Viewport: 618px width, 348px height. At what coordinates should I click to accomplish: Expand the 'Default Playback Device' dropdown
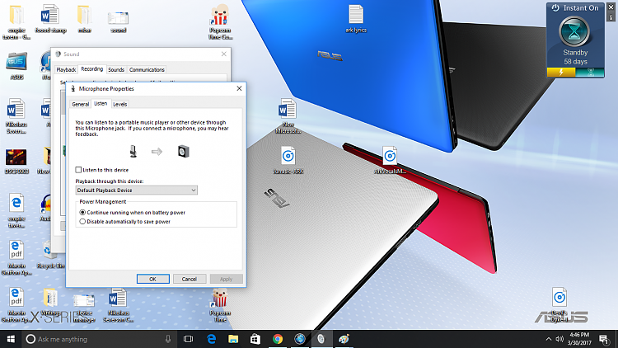pos(136,190)
